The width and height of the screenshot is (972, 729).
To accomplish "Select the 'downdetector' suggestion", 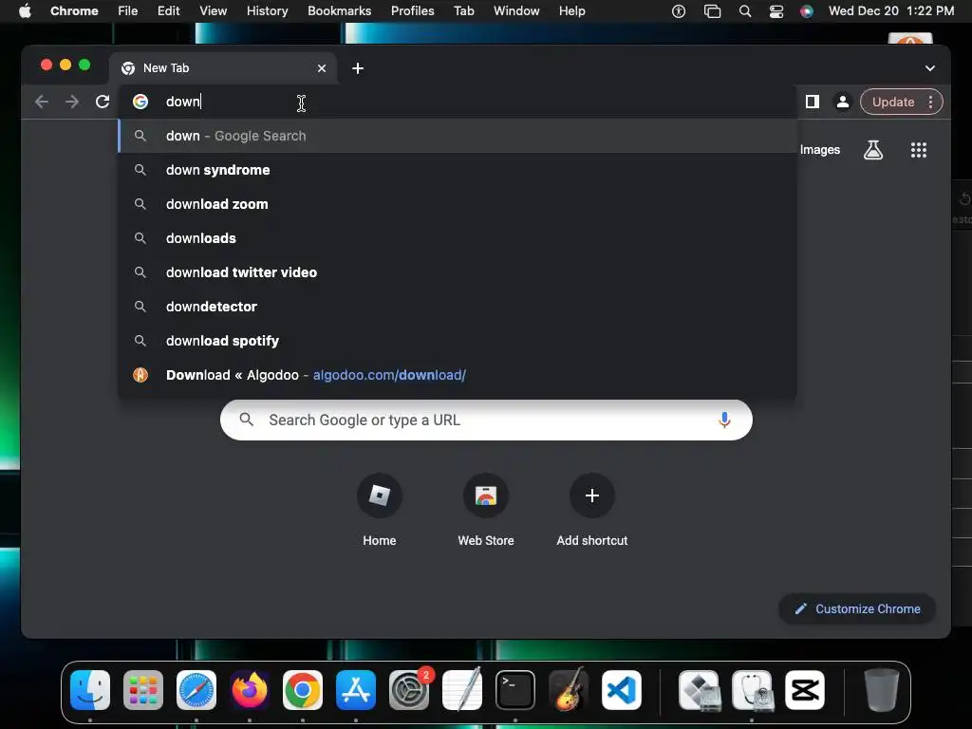I will click(x=458, y=307).
